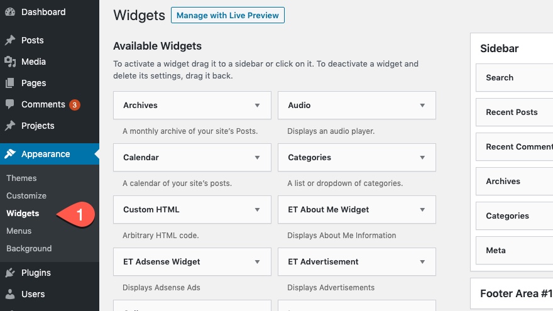Image resolution: width=553 pixels, height=311 pixels.
Task: Expand the ET About Me Widget arrow
Action: (x=422, y=210)
